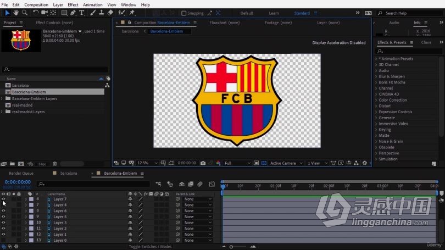Screen dimensions: 445x250
Task: Click the Layer 7 label color swatch
Action: (x=31, y=199)
